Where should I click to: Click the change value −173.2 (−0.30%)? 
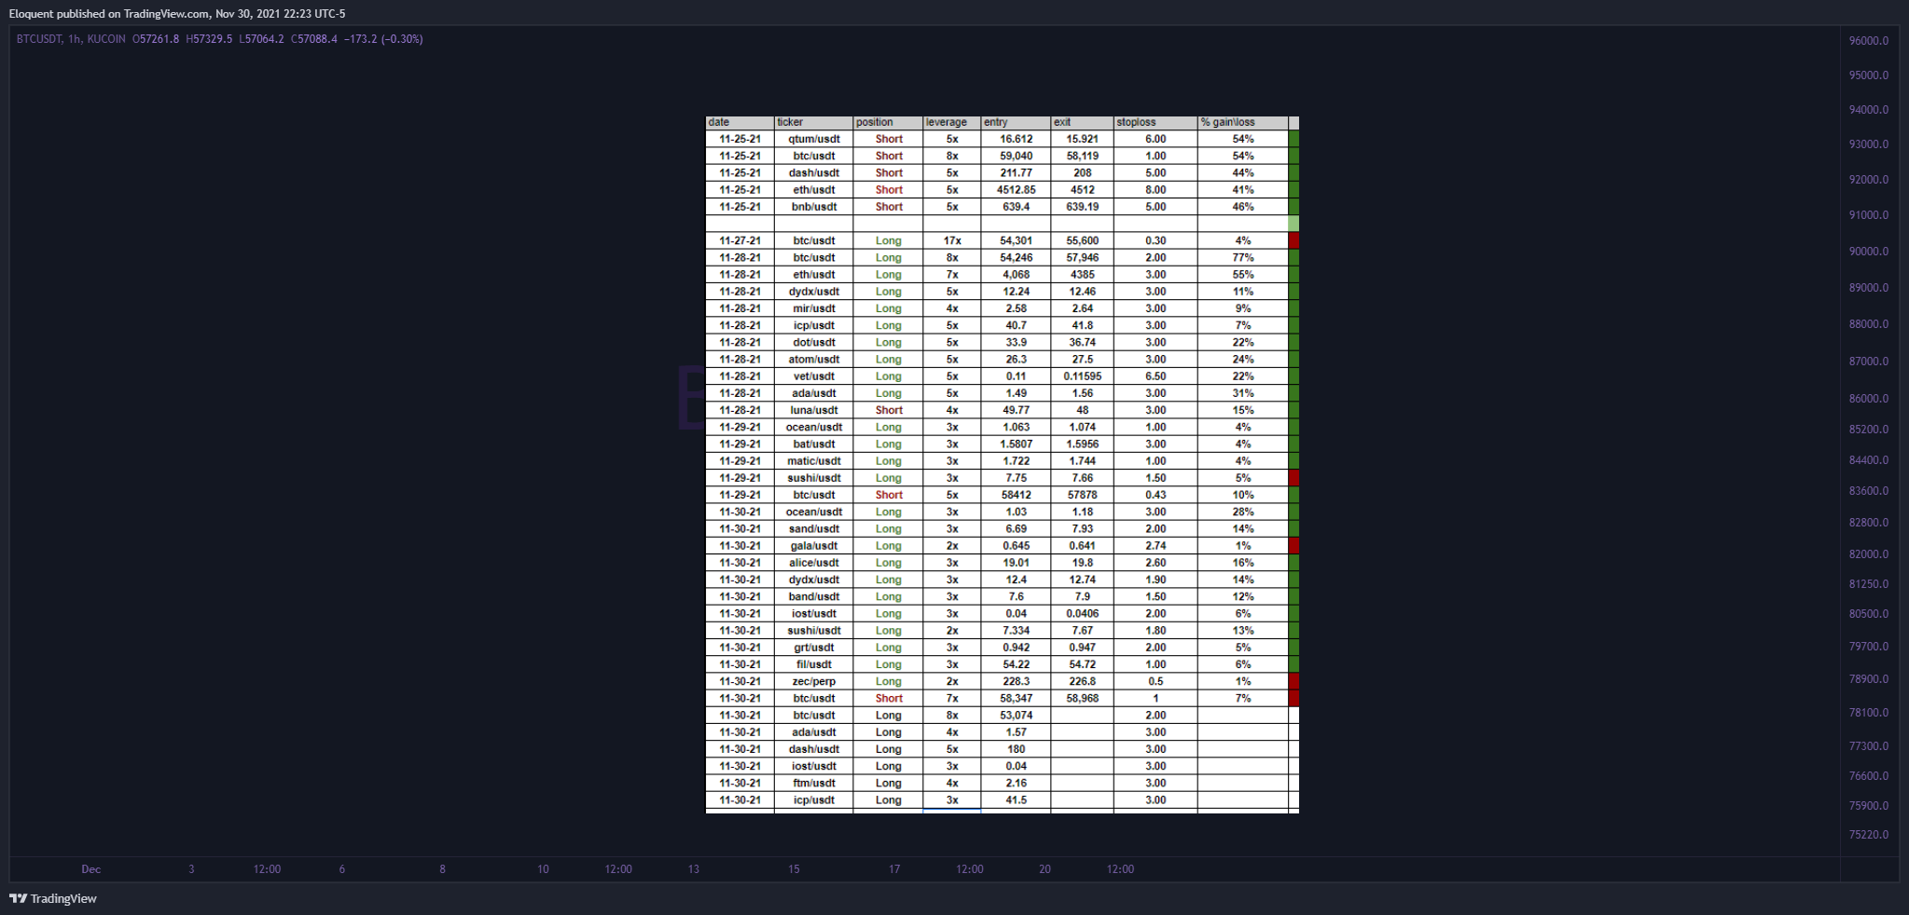pyautogui.click(x=383, y=39)
